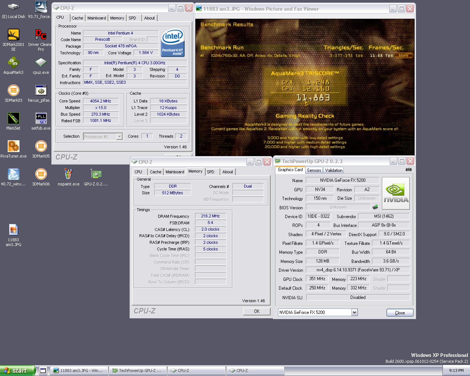Click the NVIDIA logo in GPU-Z
470x376 pixels.
(396, 193)
